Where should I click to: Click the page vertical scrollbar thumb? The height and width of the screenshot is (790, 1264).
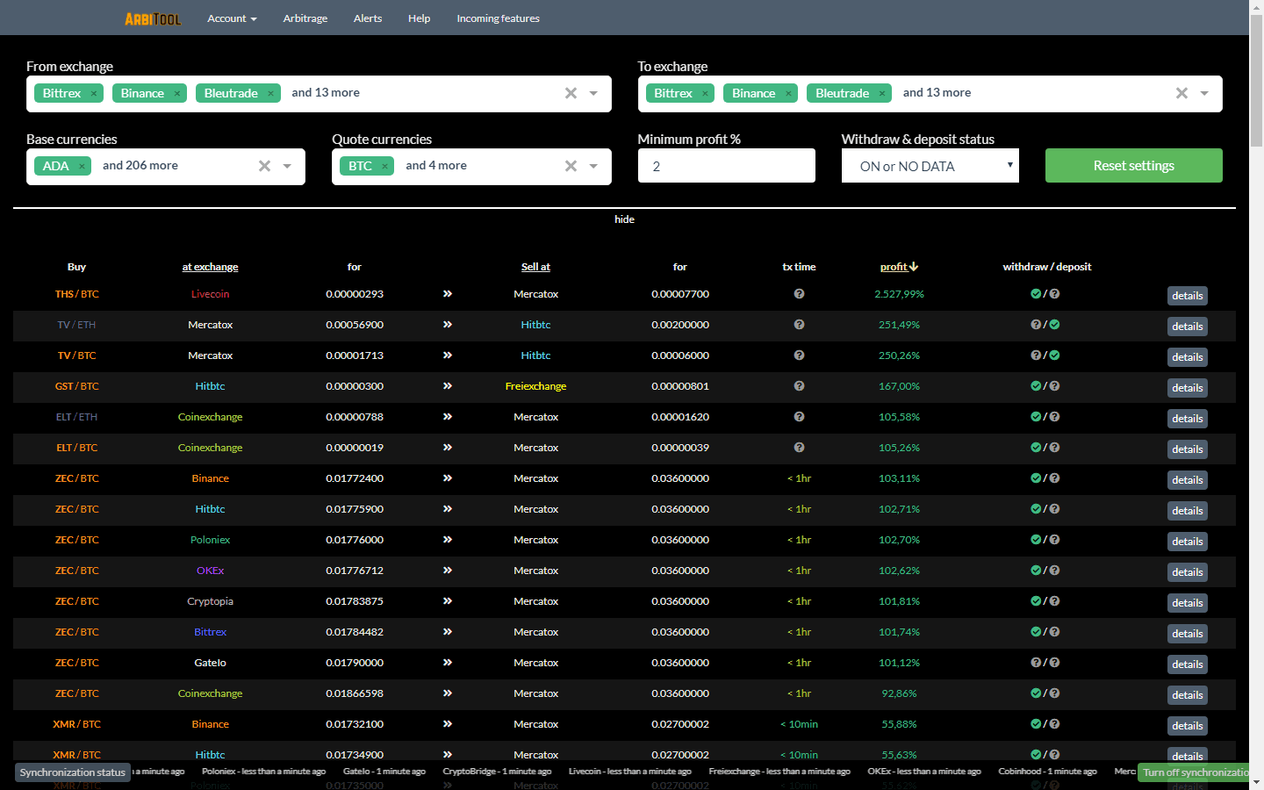[1256, 79]
